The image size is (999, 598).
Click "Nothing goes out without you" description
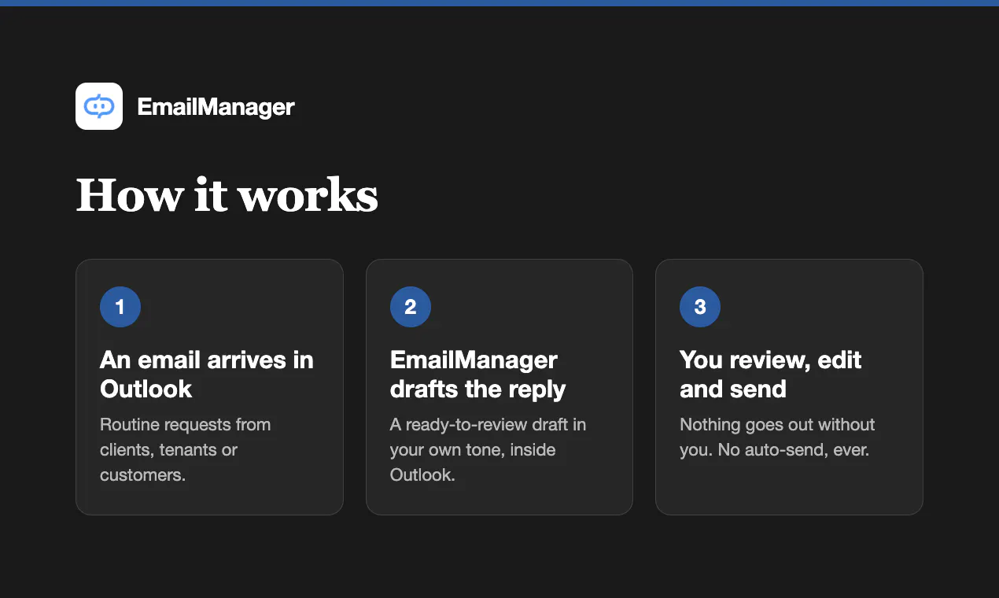(x=777, y=437)
